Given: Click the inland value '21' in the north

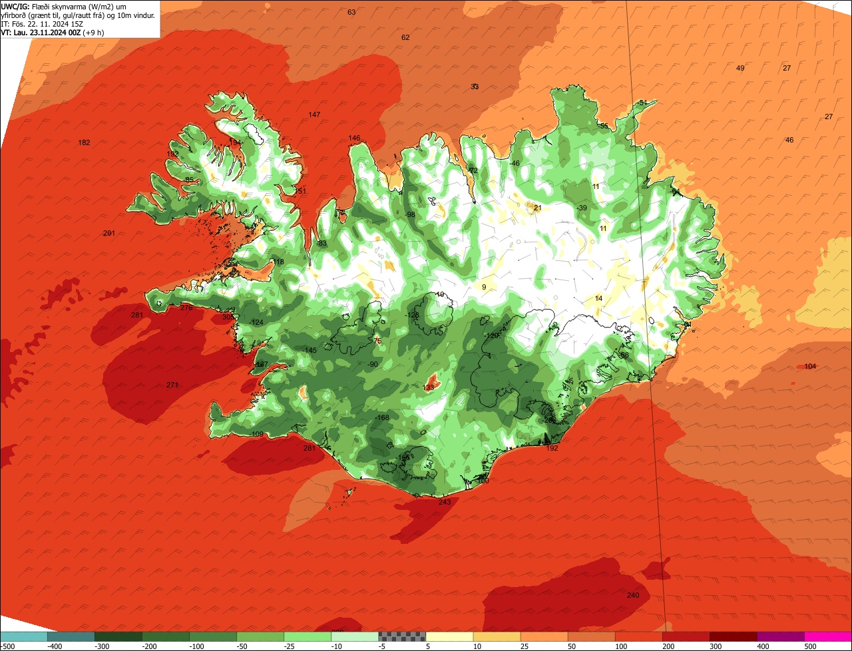Looking at the screenshot, I should point(538,208).
